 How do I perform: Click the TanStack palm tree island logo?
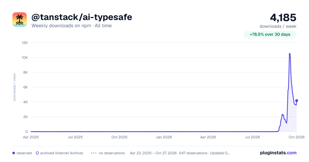pyautogui.click(x=20, y=20)
